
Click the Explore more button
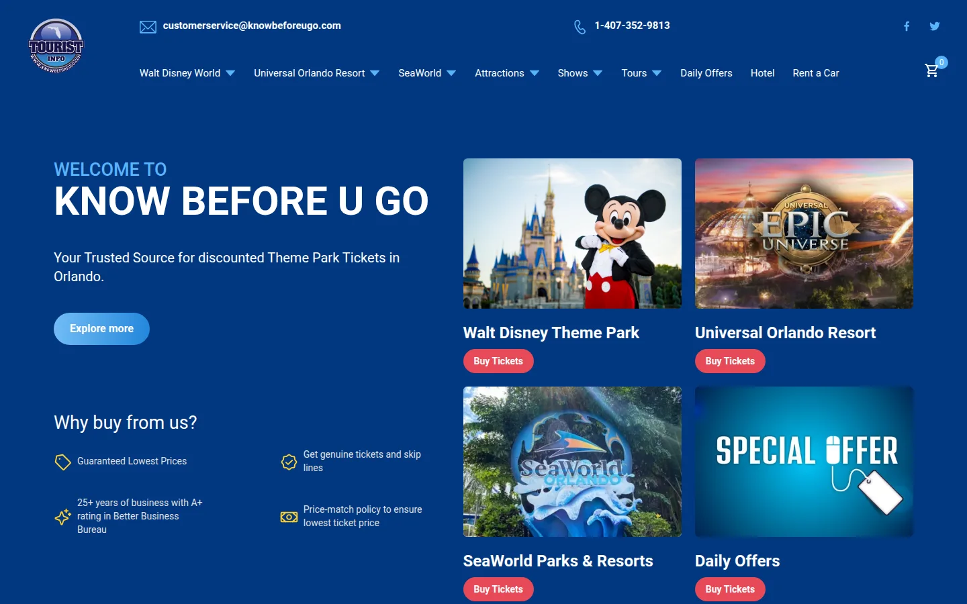pos(101,329)
